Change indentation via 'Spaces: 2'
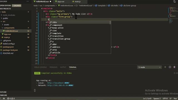 157,99
